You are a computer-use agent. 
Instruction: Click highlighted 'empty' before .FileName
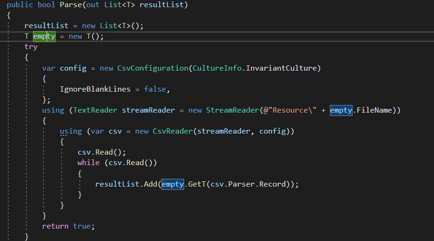(x=341, y=110)
